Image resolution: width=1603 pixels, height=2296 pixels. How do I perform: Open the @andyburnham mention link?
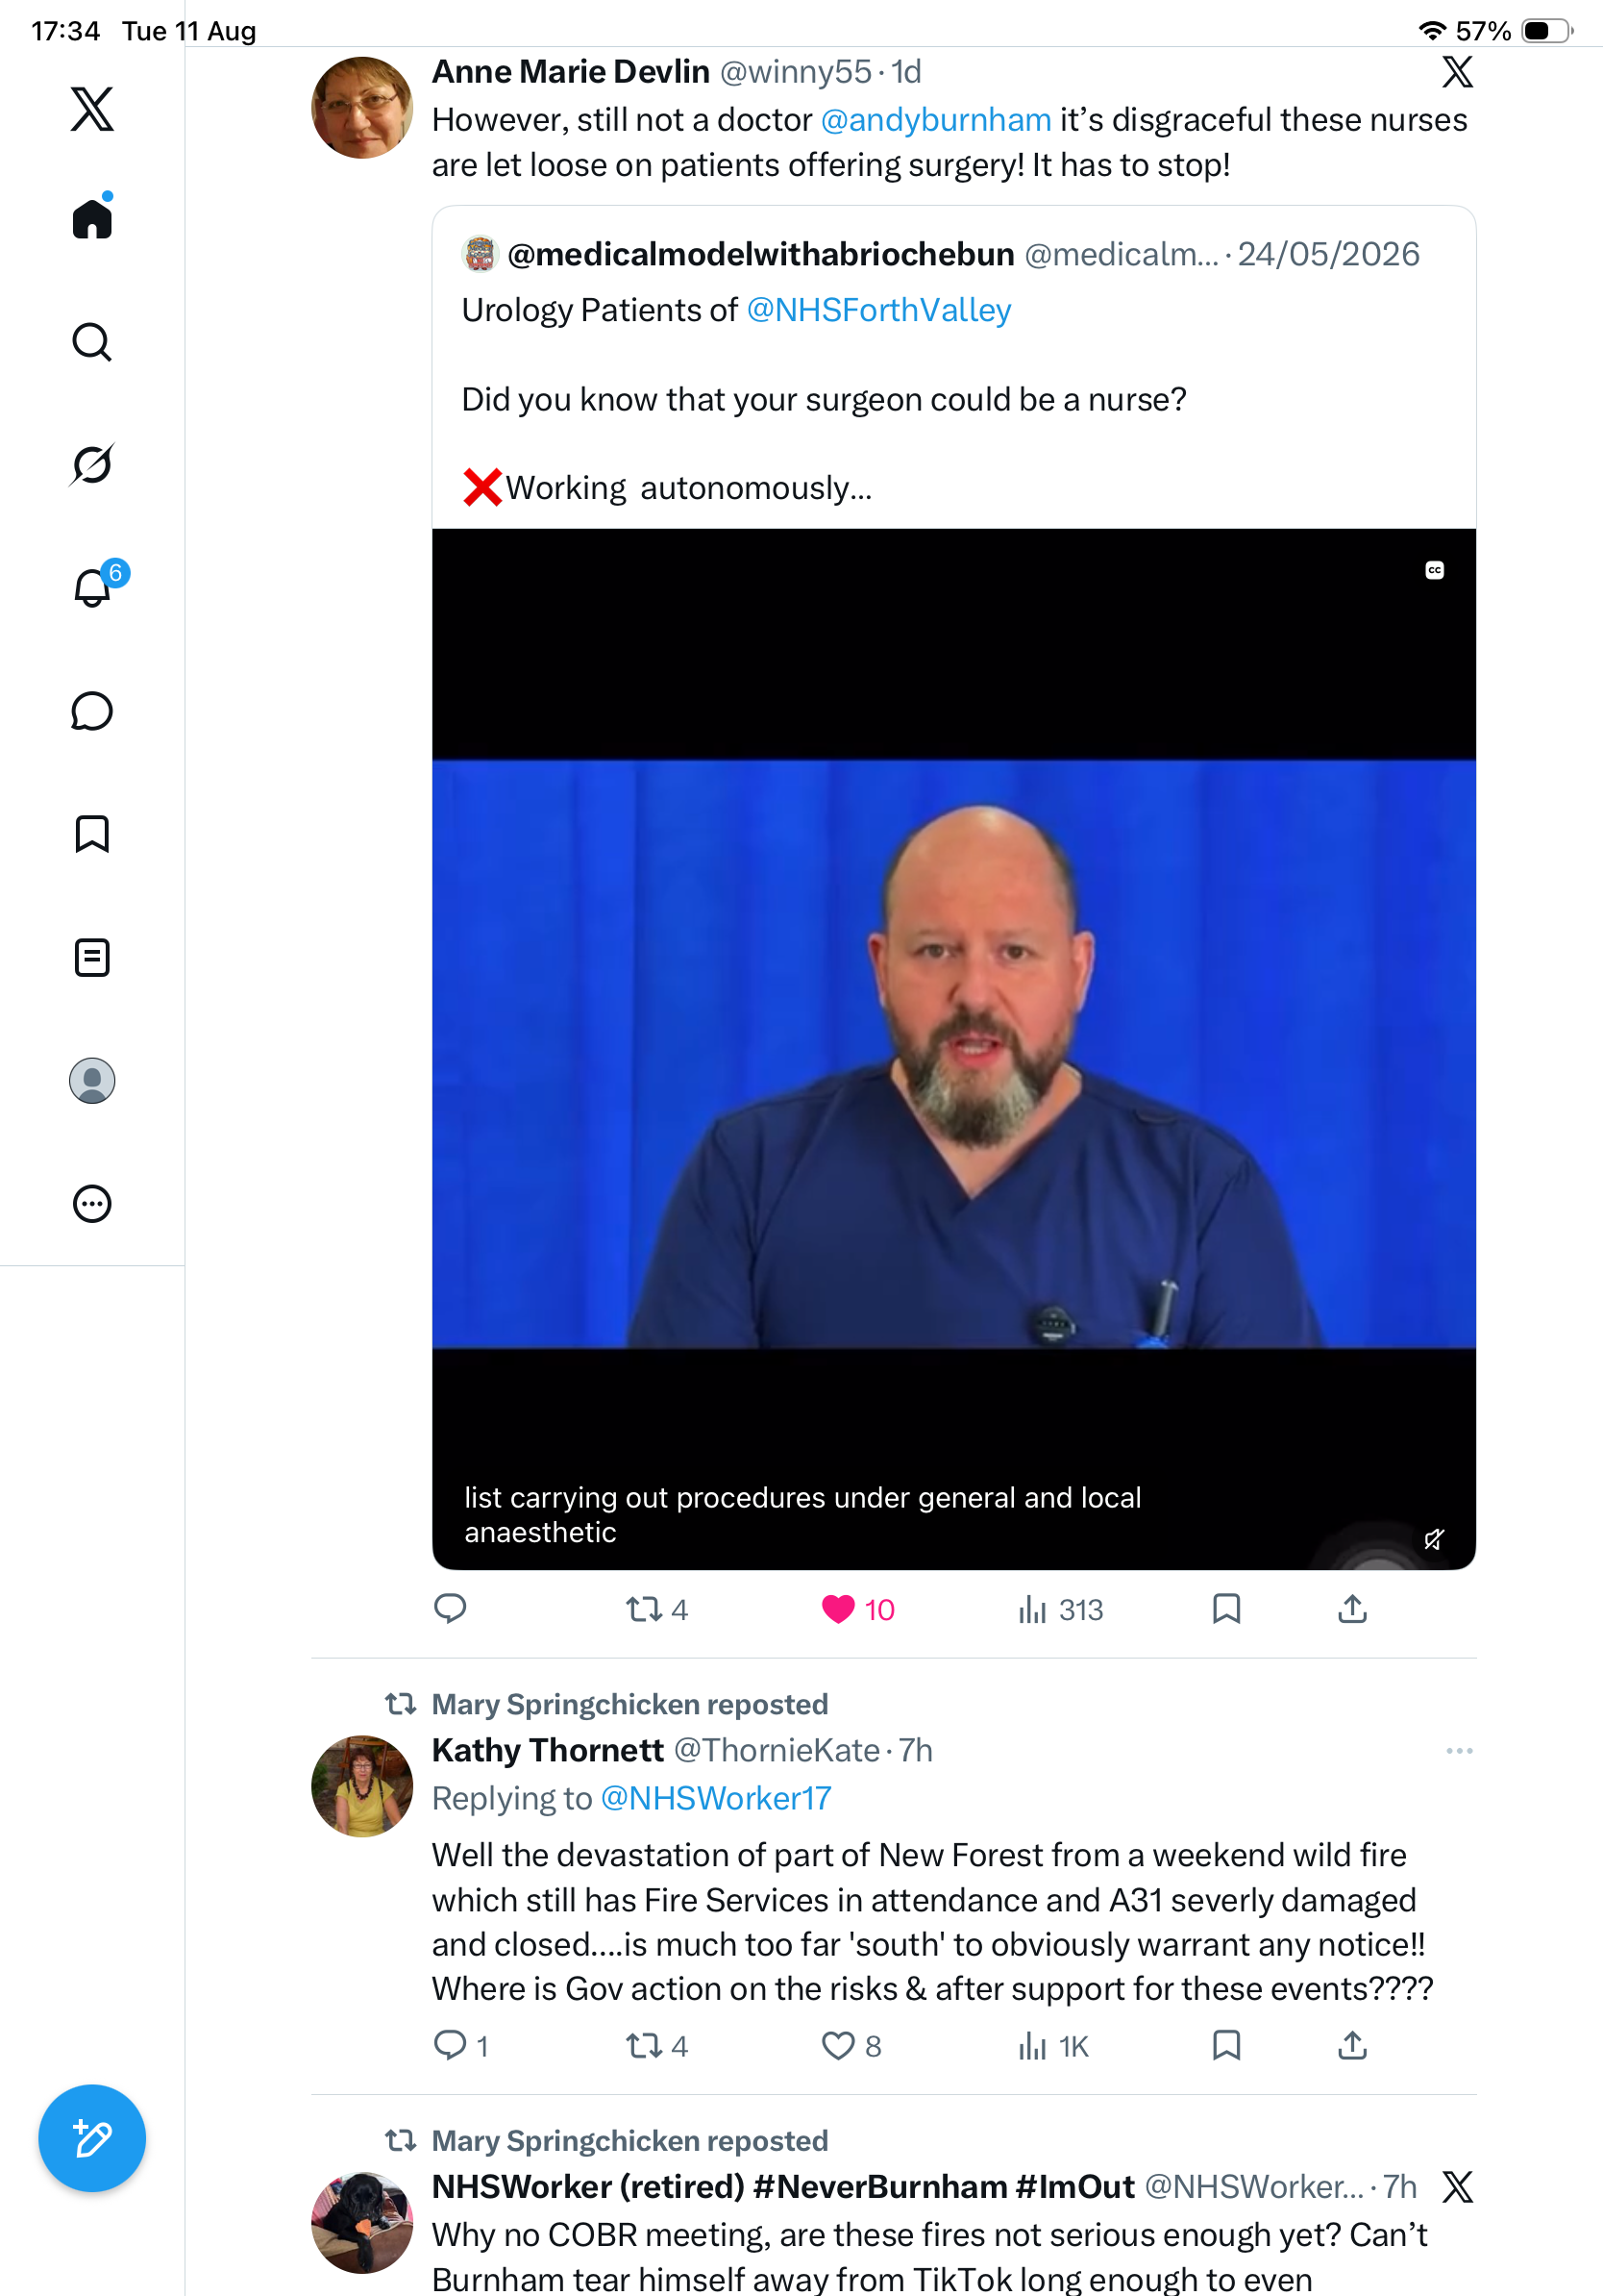[935, 120]
